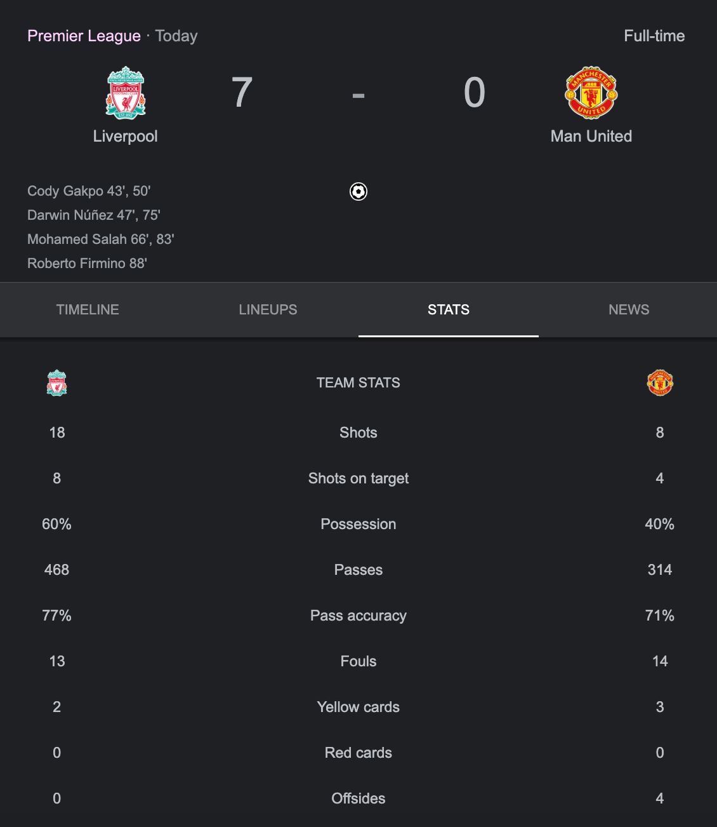Click the Man United club crest above the score

[591, 93]
